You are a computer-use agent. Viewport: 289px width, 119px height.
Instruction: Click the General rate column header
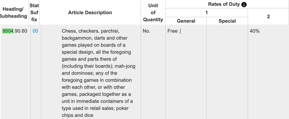pos(186,21)
